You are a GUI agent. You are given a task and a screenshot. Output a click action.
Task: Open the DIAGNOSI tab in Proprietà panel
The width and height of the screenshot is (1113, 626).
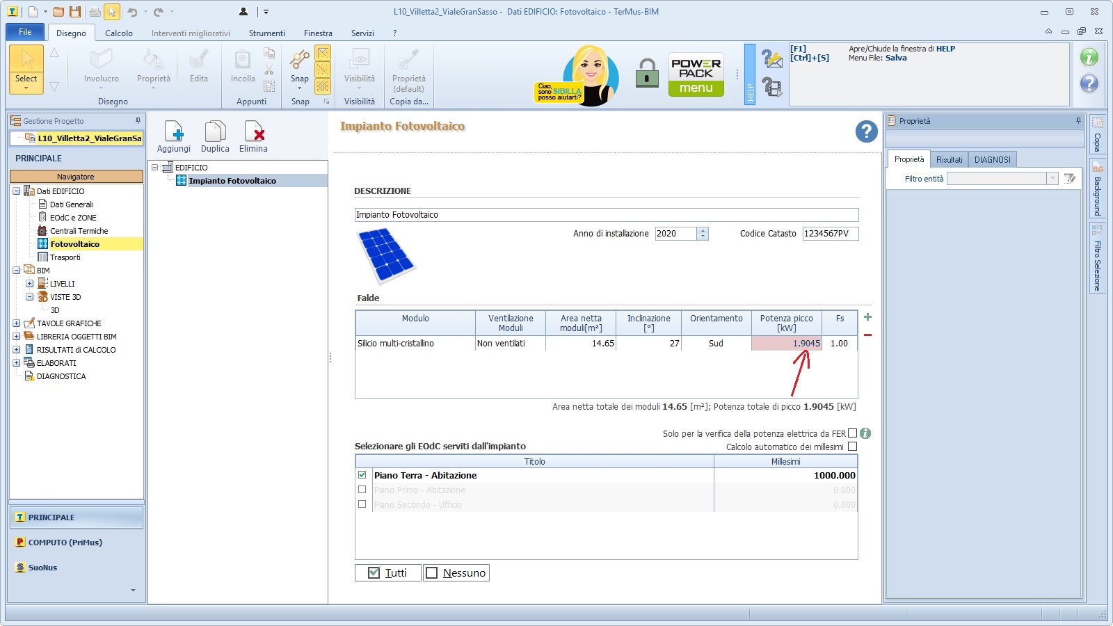coord(992,160)
